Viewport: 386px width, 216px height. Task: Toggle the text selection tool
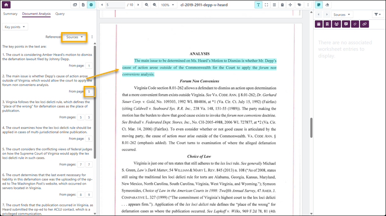[x=258, y=5]
